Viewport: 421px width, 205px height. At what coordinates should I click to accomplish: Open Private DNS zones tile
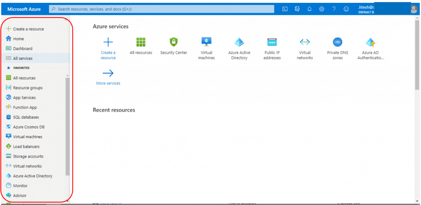[338, 48]
